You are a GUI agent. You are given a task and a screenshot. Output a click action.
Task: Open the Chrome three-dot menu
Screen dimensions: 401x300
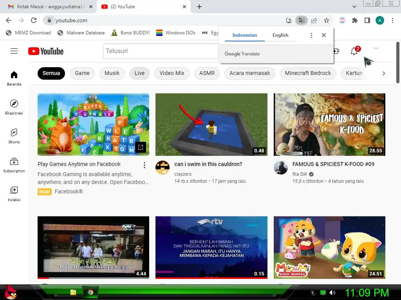click(x=392, y=20)
